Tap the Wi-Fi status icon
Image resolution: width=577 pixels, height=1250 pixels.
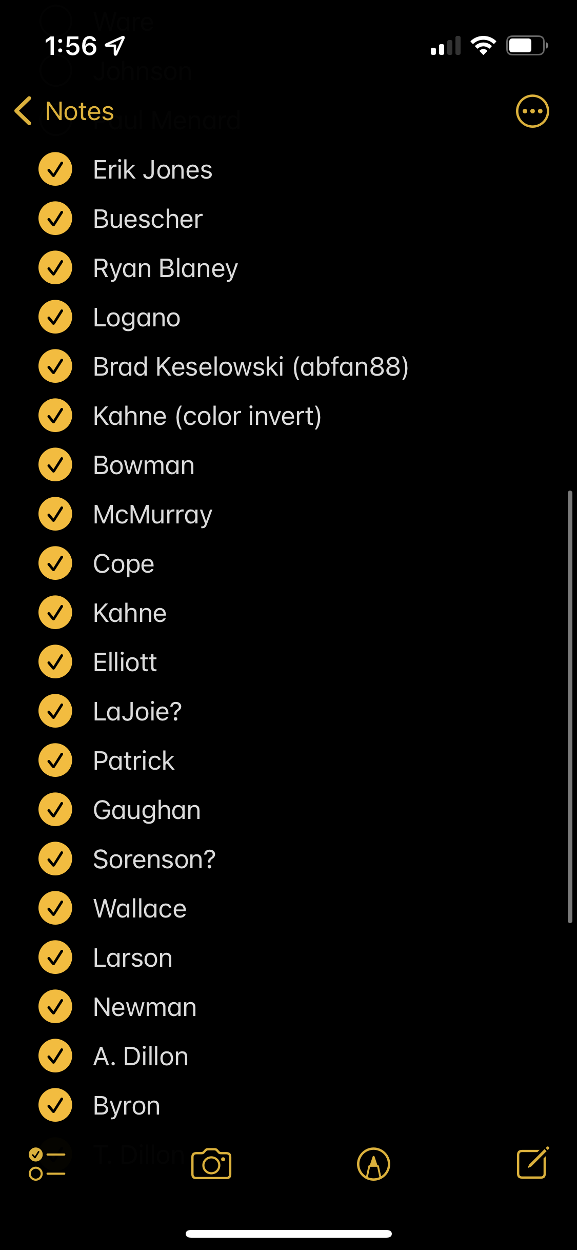click(x=483, y=46)
